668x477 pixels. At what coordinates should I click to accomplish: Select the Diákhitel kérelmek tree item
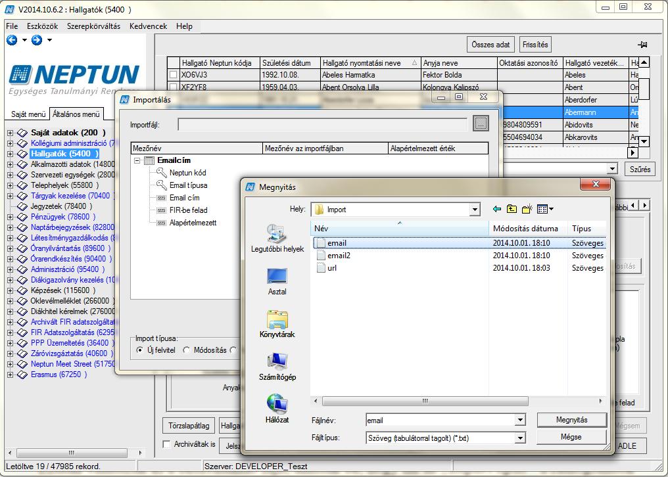click(x=72, y=311)
